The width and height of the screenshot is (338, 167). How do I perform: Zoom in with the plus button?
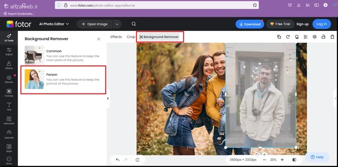[x=282, y=160]
